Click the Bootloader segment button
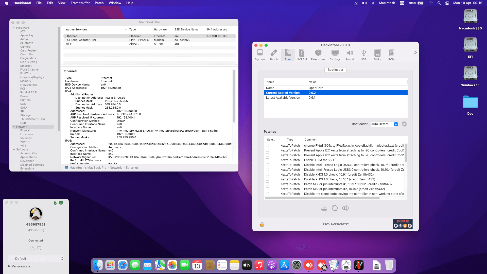The image size is (487, 274). [335, 70]
